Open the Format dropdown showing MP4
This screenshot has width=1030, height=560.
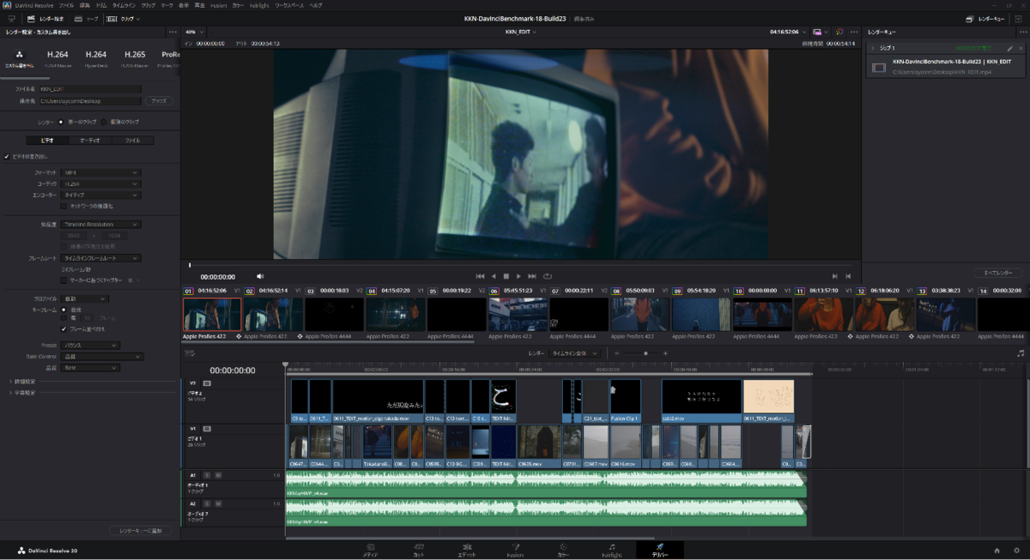[x=100, y=172]
